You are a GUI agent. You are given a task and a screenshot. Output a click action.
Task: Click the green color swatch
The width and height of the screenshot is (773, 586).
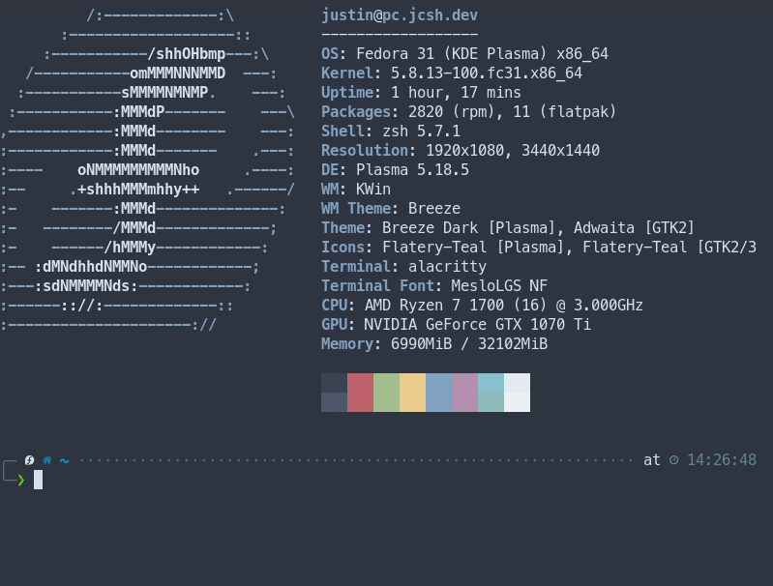click(387, 393)
